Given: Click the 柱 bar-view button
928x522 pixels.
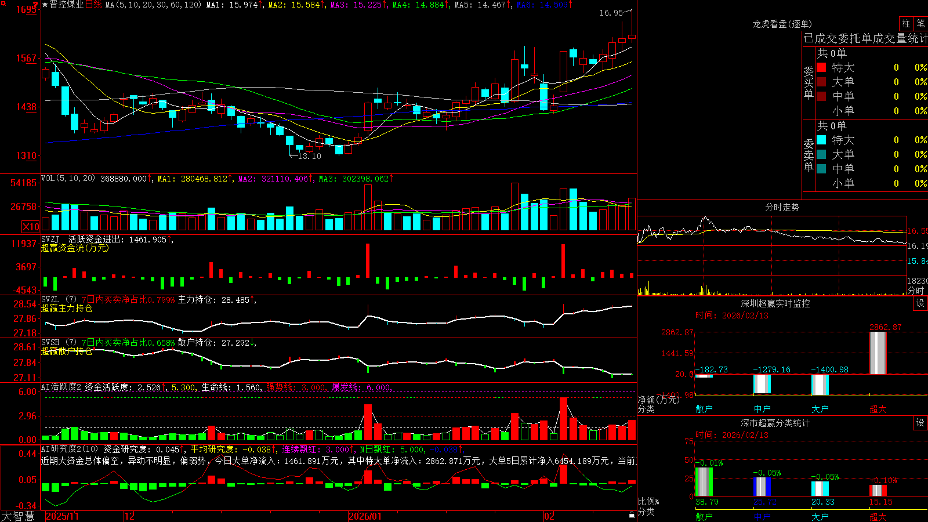Looking at the screenshot, I should (906, 23).
